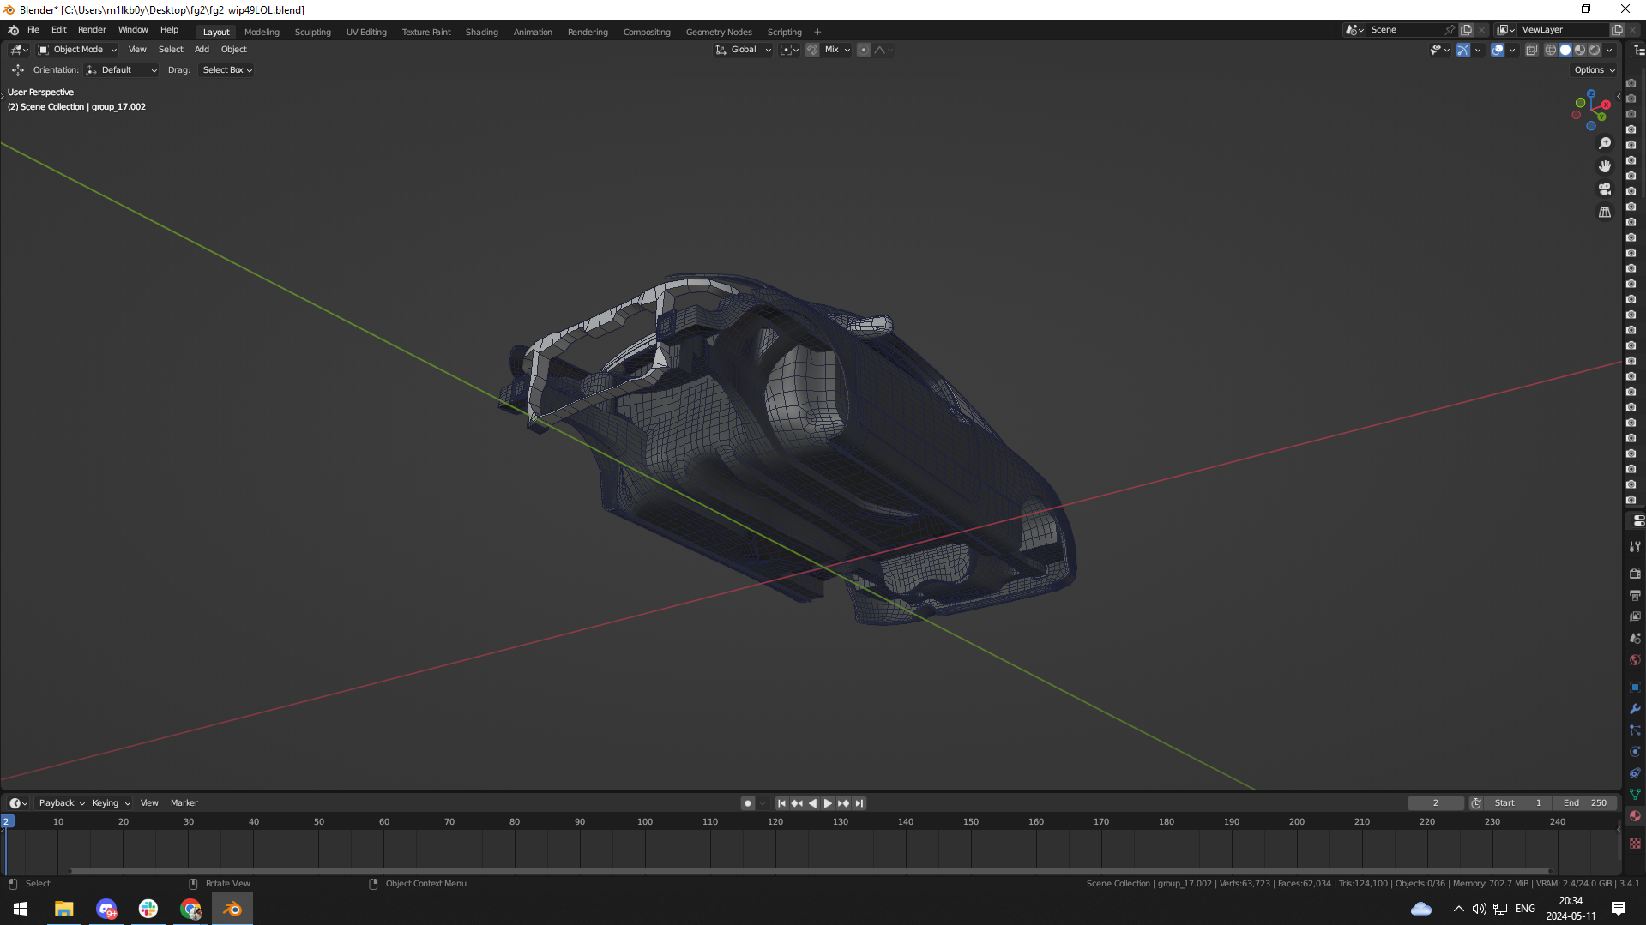Click the Marker button in the timeline
The image size is (1646, 925).
(184, 803)
